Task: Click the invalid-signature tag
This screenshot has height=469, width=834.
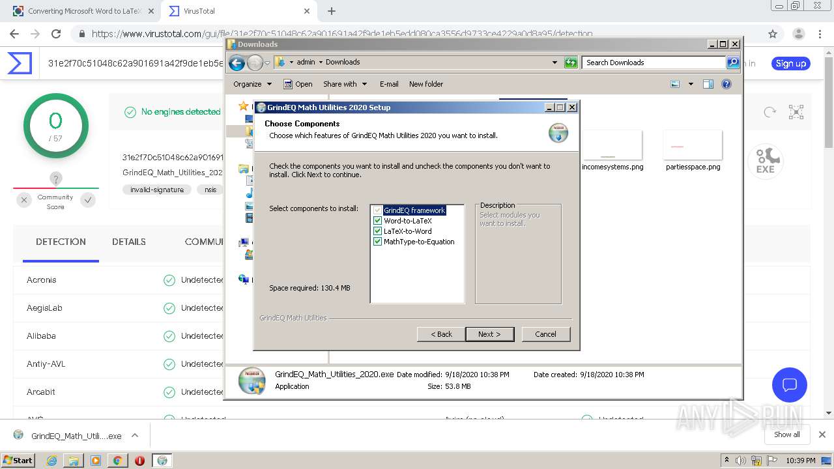Action: click(x=157, y=190)
